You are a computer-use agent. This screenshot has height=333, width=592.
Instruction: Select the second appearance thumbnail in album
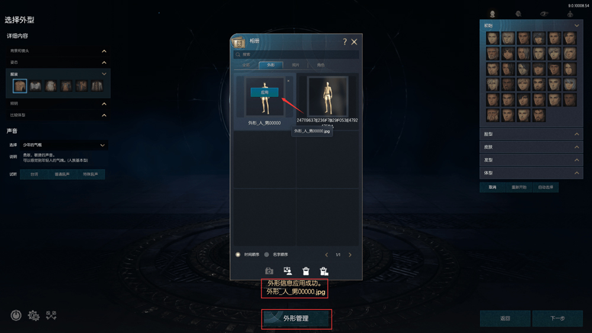(327, 96)
